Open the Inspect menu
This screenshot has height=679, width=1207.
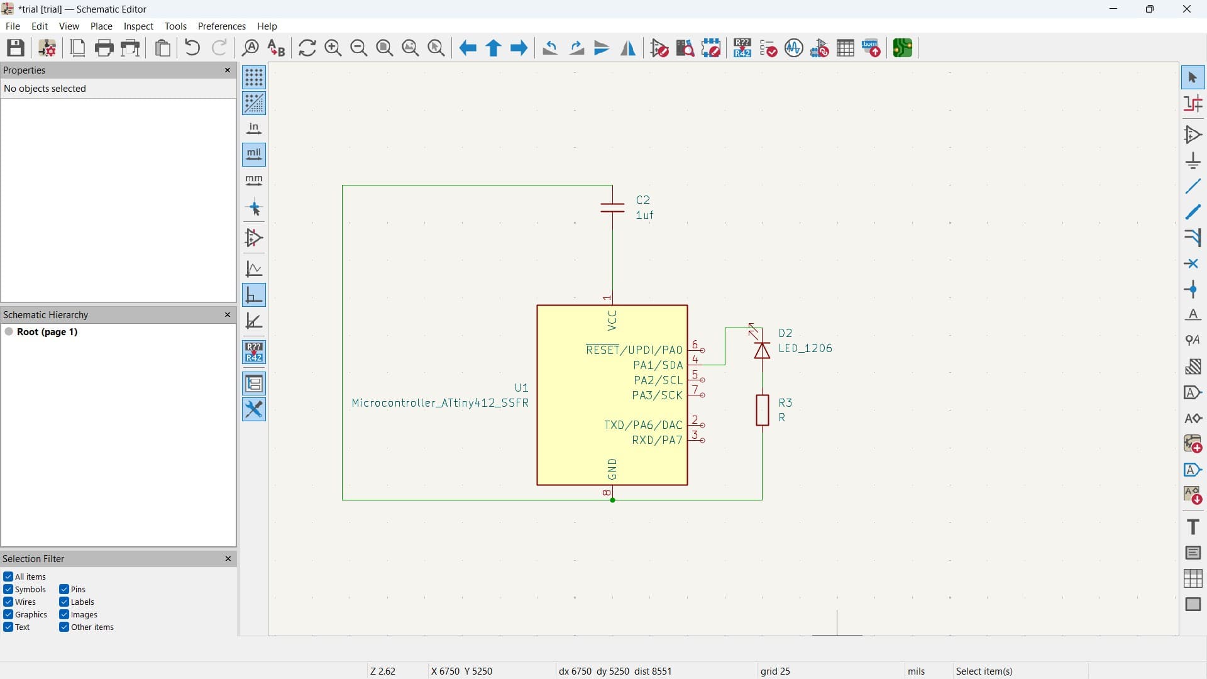coord(138,26)
